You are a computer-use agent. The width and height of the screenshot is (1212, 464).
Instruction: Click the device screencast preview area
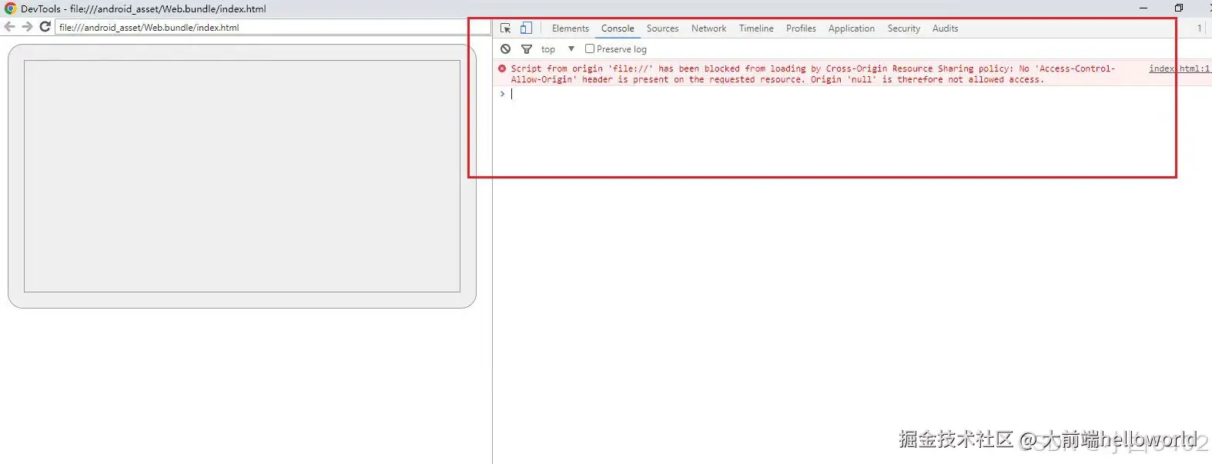tap(242, 176)
